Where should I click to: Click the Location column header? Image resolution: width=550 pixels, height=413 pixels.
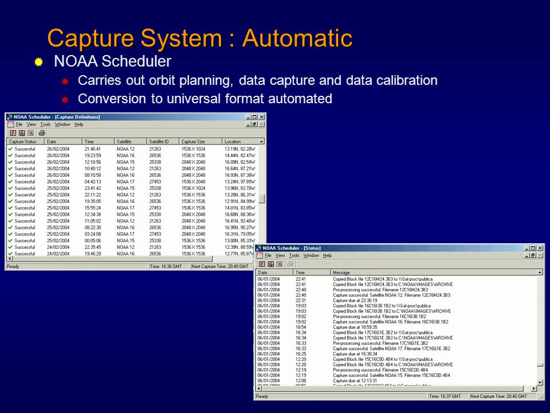(x=240, y=142)
